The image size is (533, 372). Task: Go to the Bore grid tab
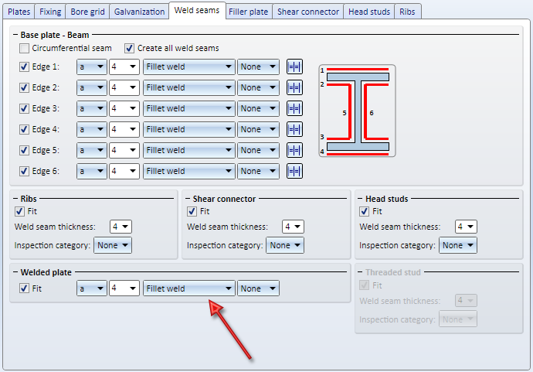(x=87, y=12)
